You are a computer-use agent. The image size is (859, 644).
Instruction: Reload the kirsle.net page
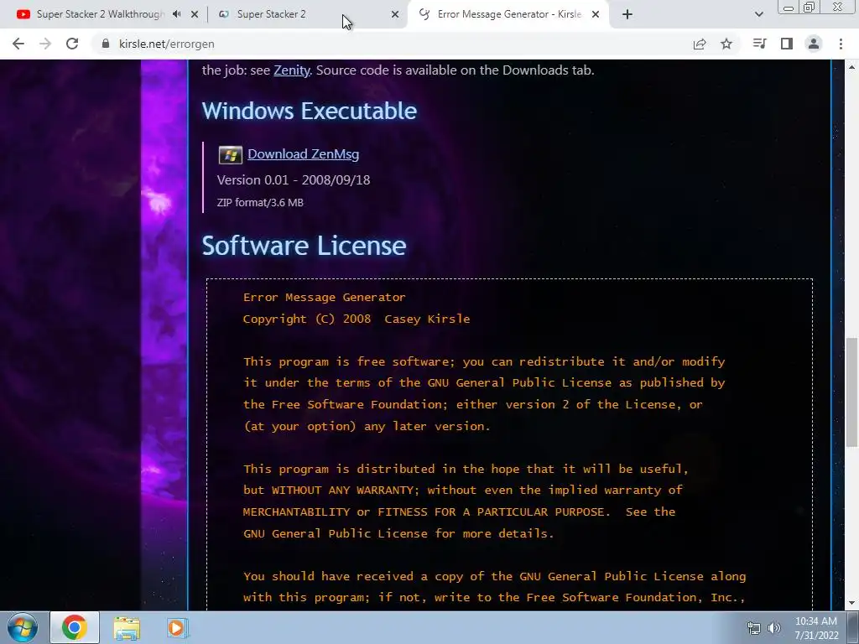72,44
